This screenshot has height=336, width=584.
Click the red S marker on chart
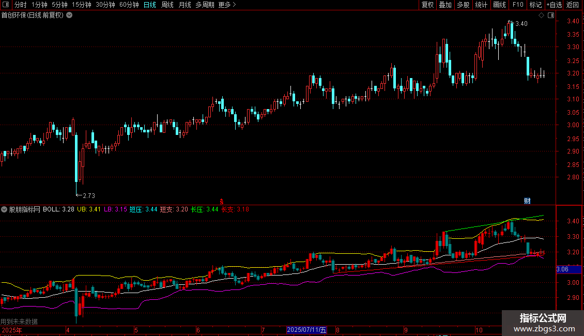(222, 202)
